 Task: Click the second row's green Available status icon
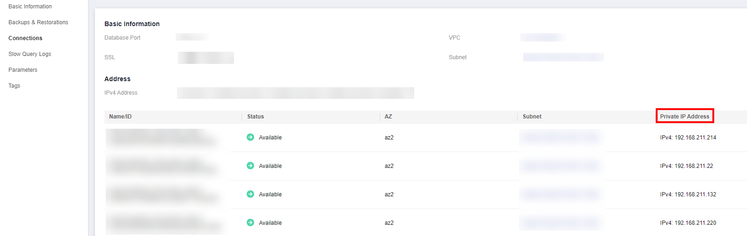click(250, 166)
